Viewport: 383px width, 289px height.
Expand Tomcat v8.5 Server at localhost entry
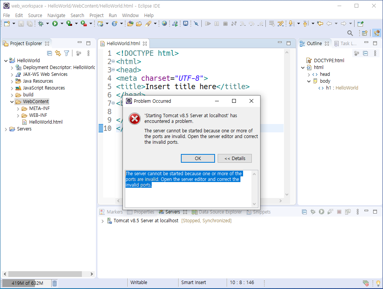click(103, 221)
